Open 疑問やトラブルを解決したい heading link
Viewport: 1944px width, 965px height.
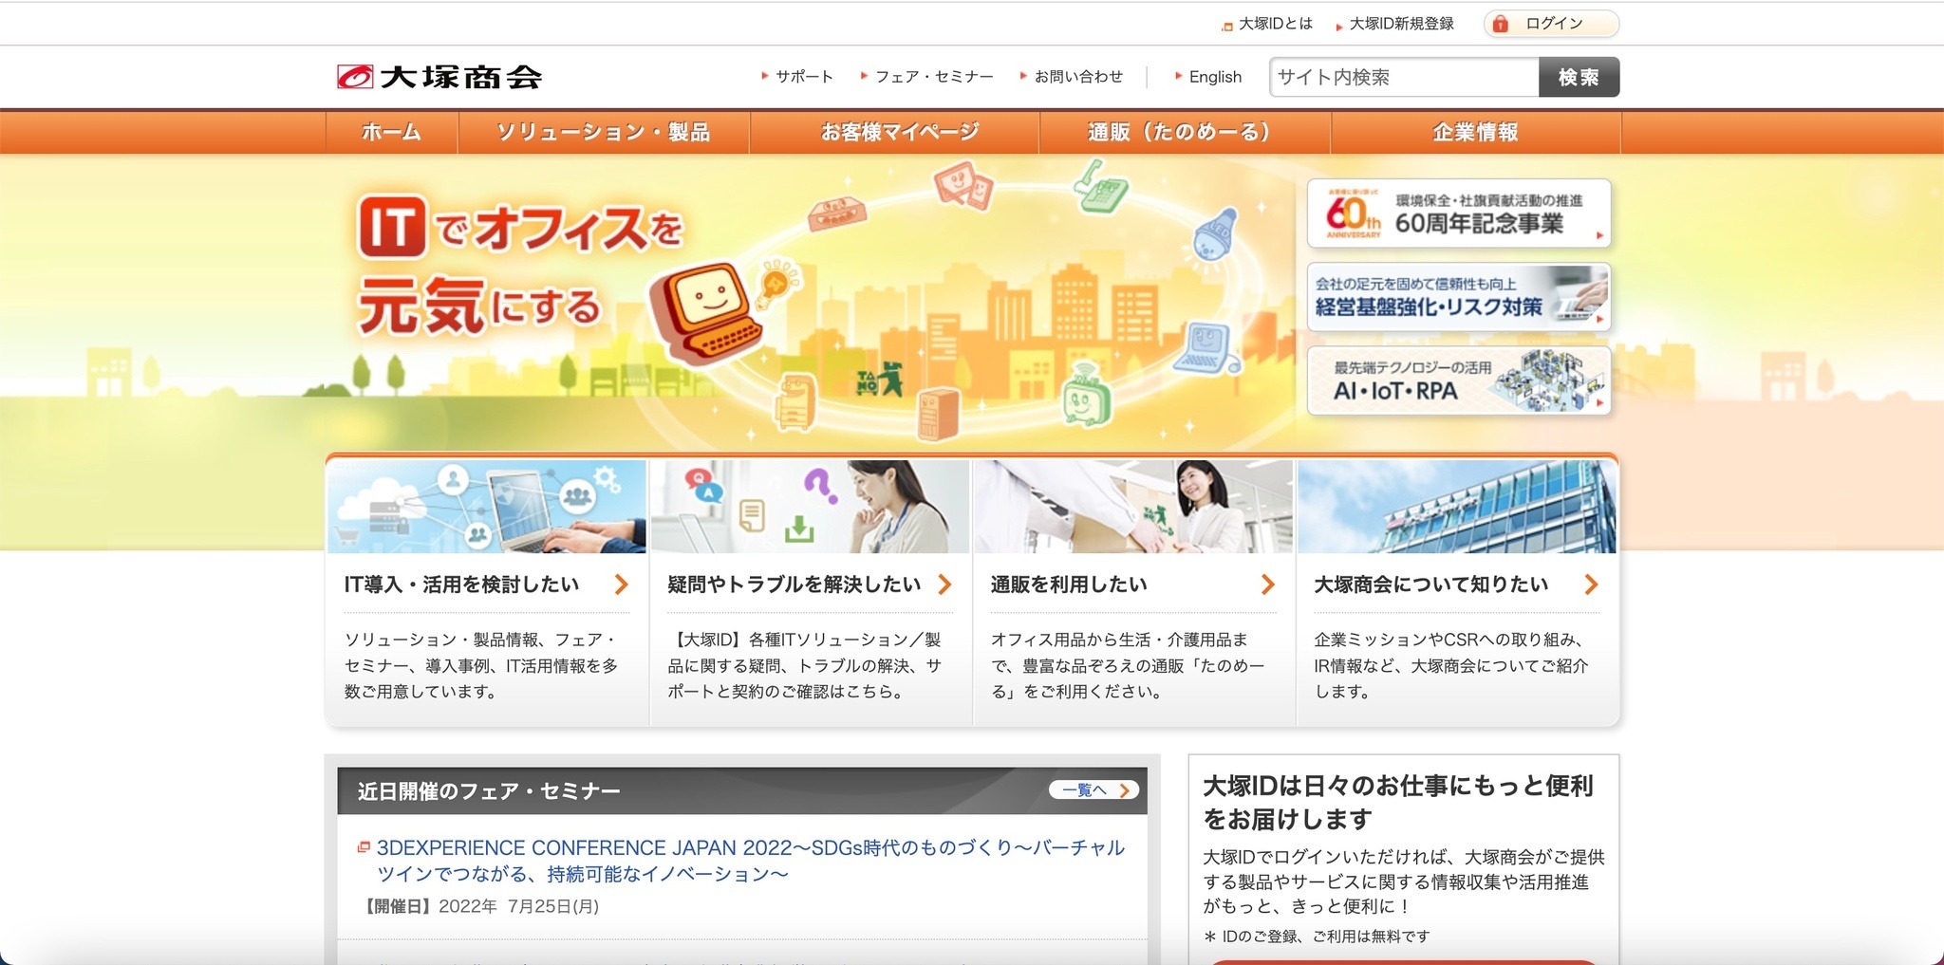pyautogui.click(x=794, y=585)
